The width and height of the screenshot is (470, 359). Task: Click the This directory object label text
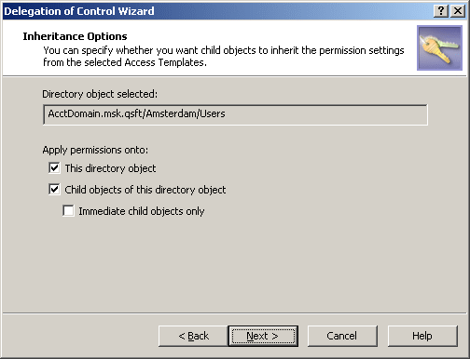click(110, 168)
